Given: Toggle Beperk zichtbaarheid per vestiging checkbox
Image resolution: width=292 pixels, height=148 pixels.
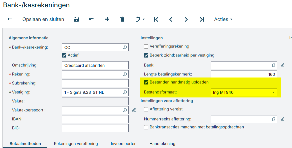Looking at the screenshot, I should click(146, 55).
